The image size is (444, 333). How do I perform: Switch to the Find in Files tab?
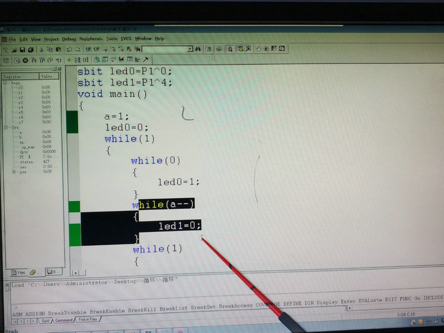click(88, 320)
